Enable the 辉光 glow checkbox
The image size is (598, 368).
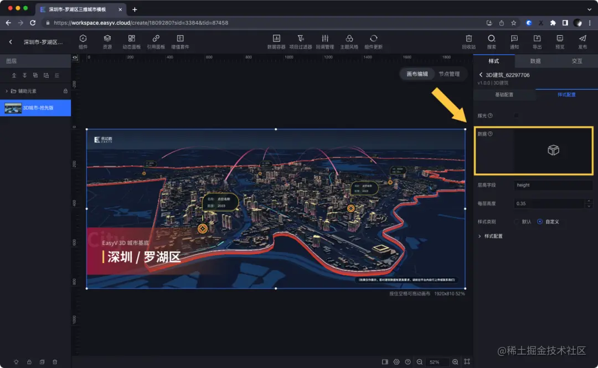tap(516, 115)
